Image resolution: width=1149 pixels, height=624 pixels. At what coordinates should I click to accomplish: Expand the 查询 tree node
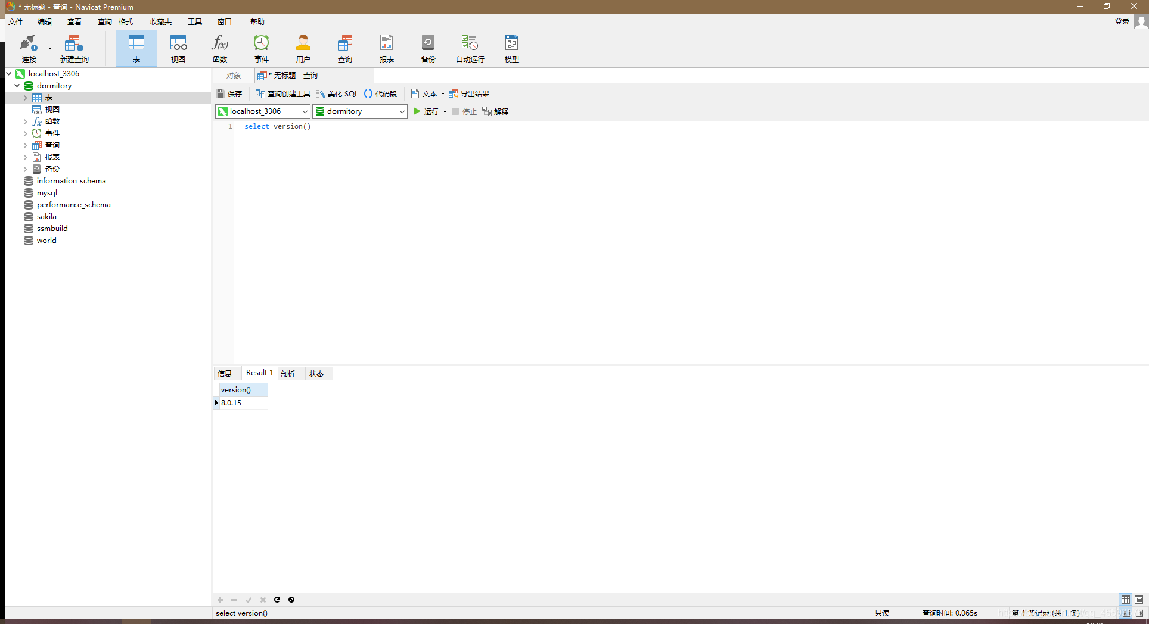[26, 145]
